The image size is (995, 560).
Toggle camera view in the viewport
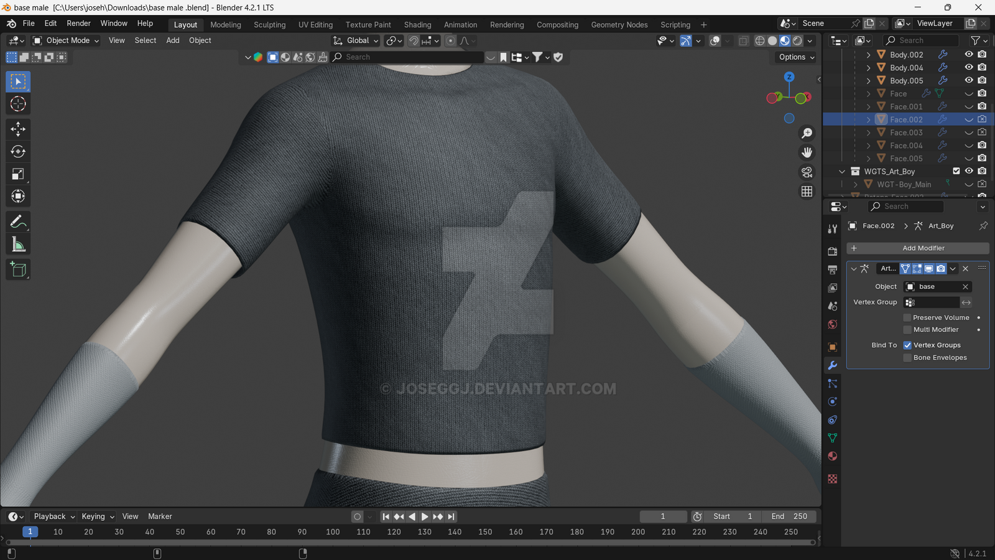click(807, 172)
